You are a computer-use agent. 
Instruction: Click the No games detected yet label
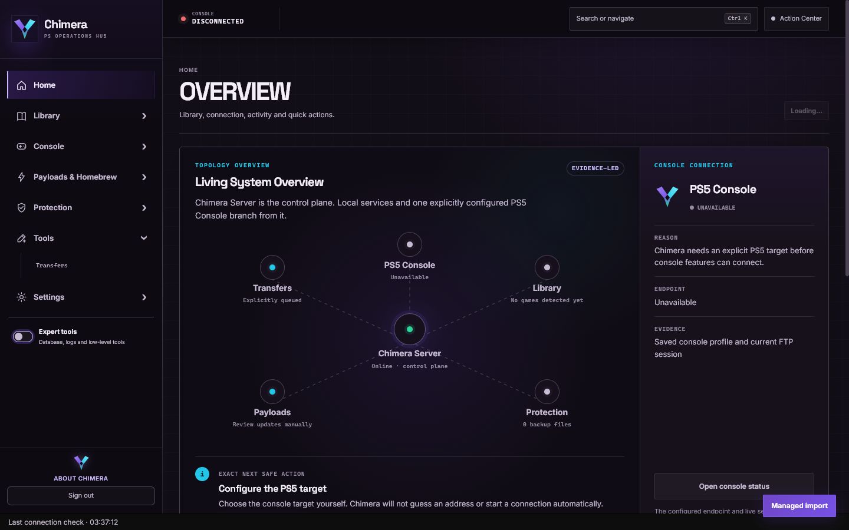click(547, 300)
